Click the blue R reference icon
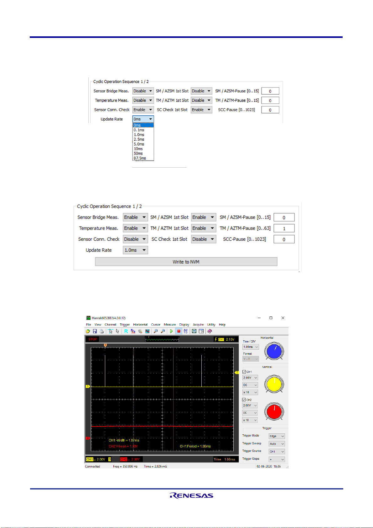Viewport: 373px width, 528px height. 126,331
